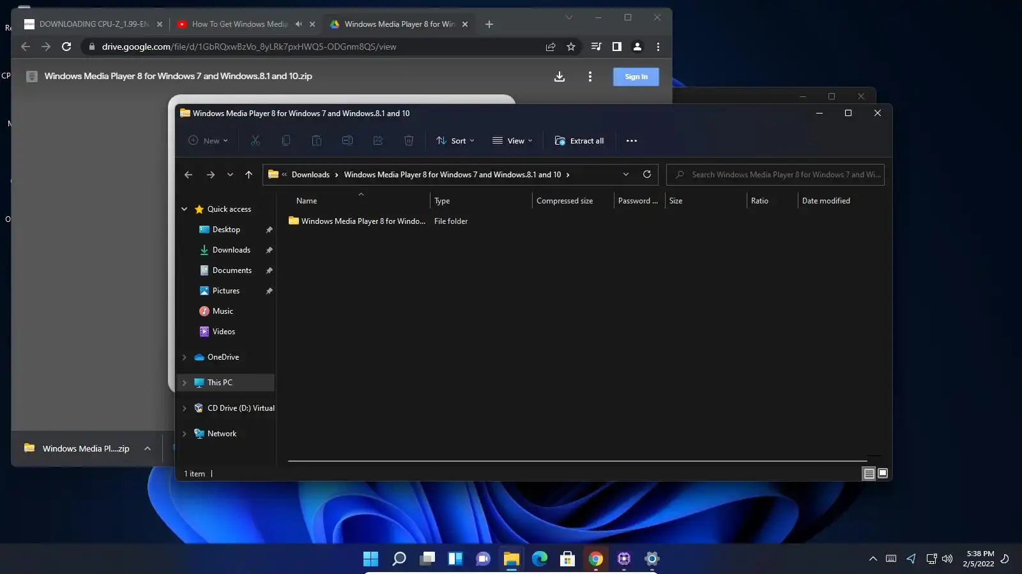
Task: Click the Copy icon in Explorer toolbar
Action: [x=286, y=141]
